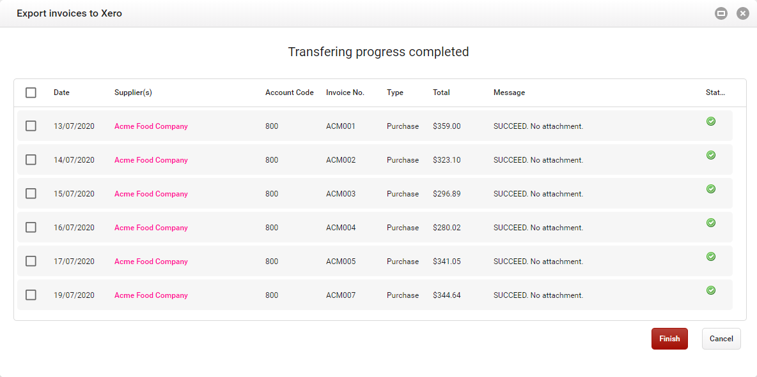Check the box for invoice dated 13/07/2020
The width and height of the screenshot is (757, 377).
click(x=31, y=126)
